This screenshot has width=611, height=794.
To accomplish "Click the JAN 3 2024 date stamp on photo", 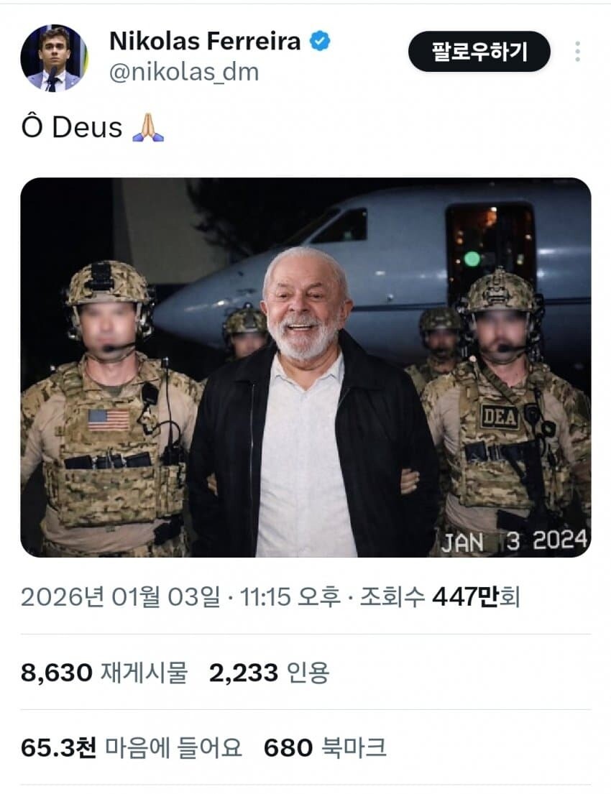I will (x=514, y=541).
